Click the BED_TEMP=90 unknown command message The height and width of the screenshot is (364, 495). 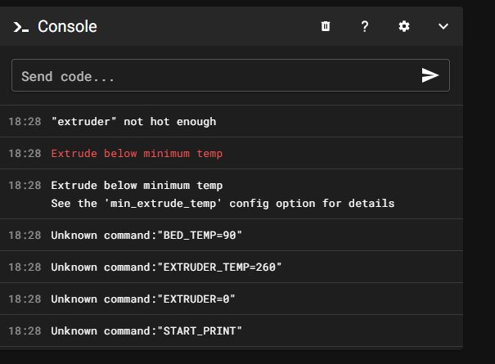click(x=146, y=235)
